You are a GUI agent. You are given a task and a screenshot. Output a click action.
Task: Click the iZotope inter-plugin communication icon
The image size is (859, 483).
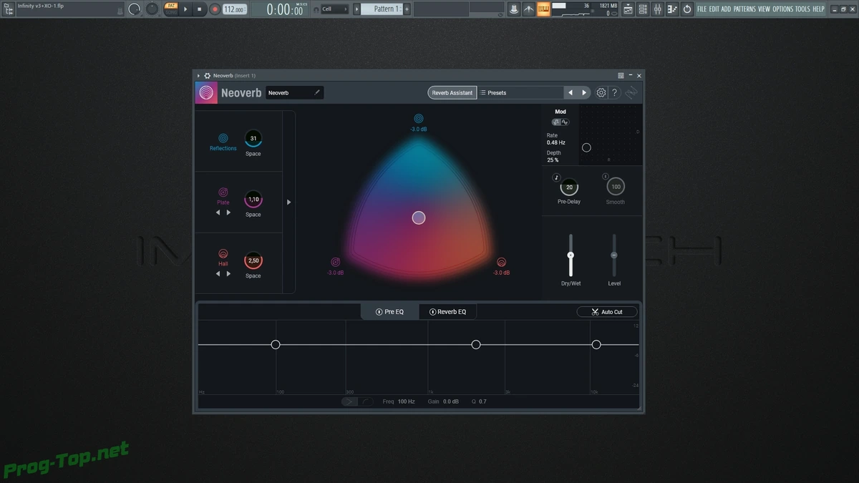click(x=631, y=93)
